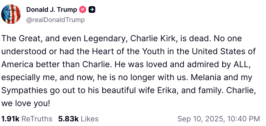Click Donald J. Trump's profile avatar
This screenshot has height=126, width=266.
pyautogui.click(x=11, y=14)
